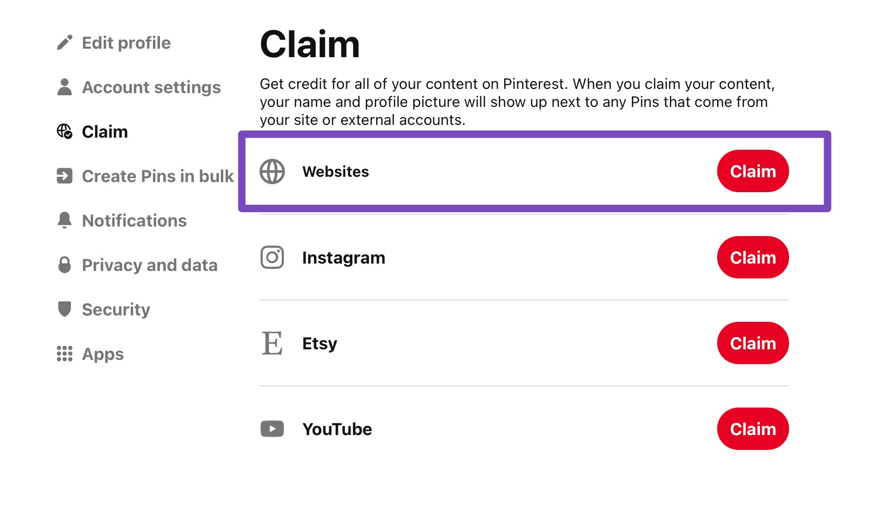
Task: Click the globe icon next to Websites
Action: [272, 171]
